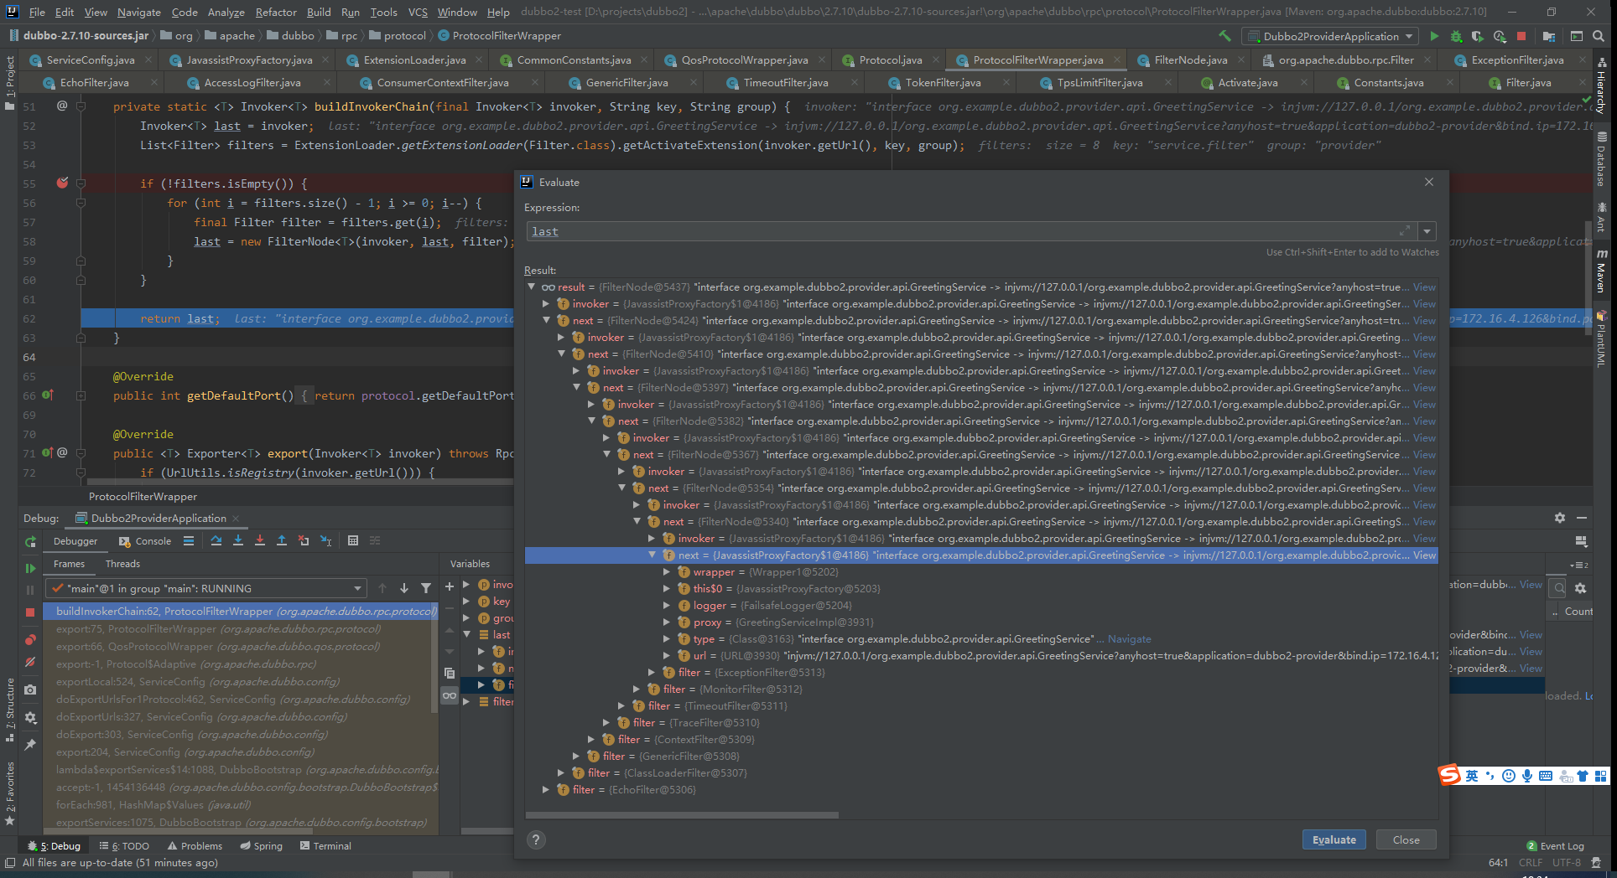Stop debug session red square in sidebar
Screen dimensions: 1617x878
tap(30, 612)
